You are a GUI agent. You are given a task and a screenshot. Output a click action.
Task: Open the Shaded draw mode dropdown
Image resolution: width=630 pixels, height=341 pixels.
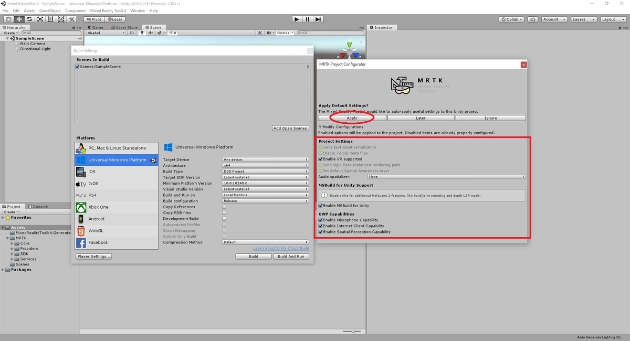[x=107, y=33]
